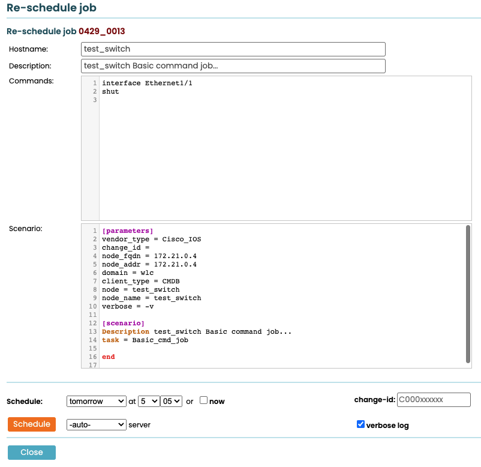This screenshot has width=481, height=467.
Task: Expand the '-auto-' server dropdown
Action: (96, 424)
